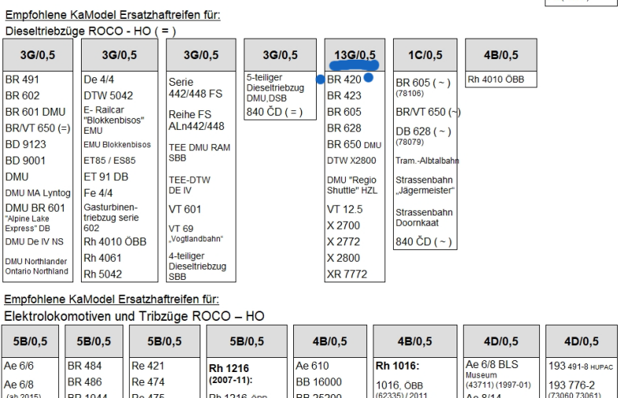Select the BD 9123 entry

click(26, 144)
